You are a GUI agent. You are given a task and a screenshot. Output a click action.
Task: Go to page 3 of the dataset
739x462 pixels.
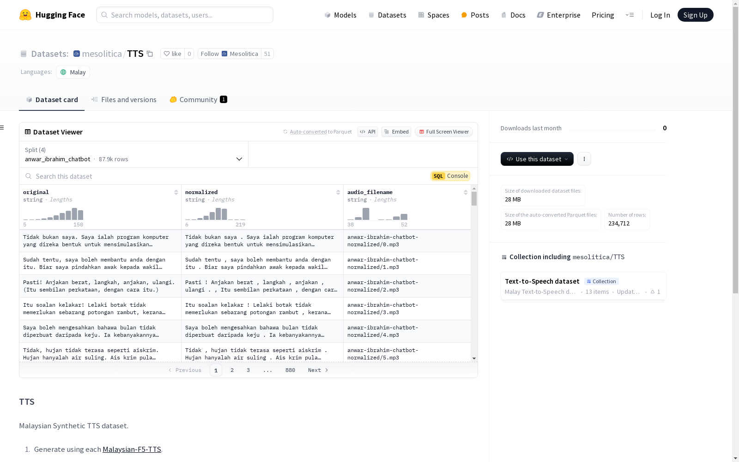tap(248, 370)
